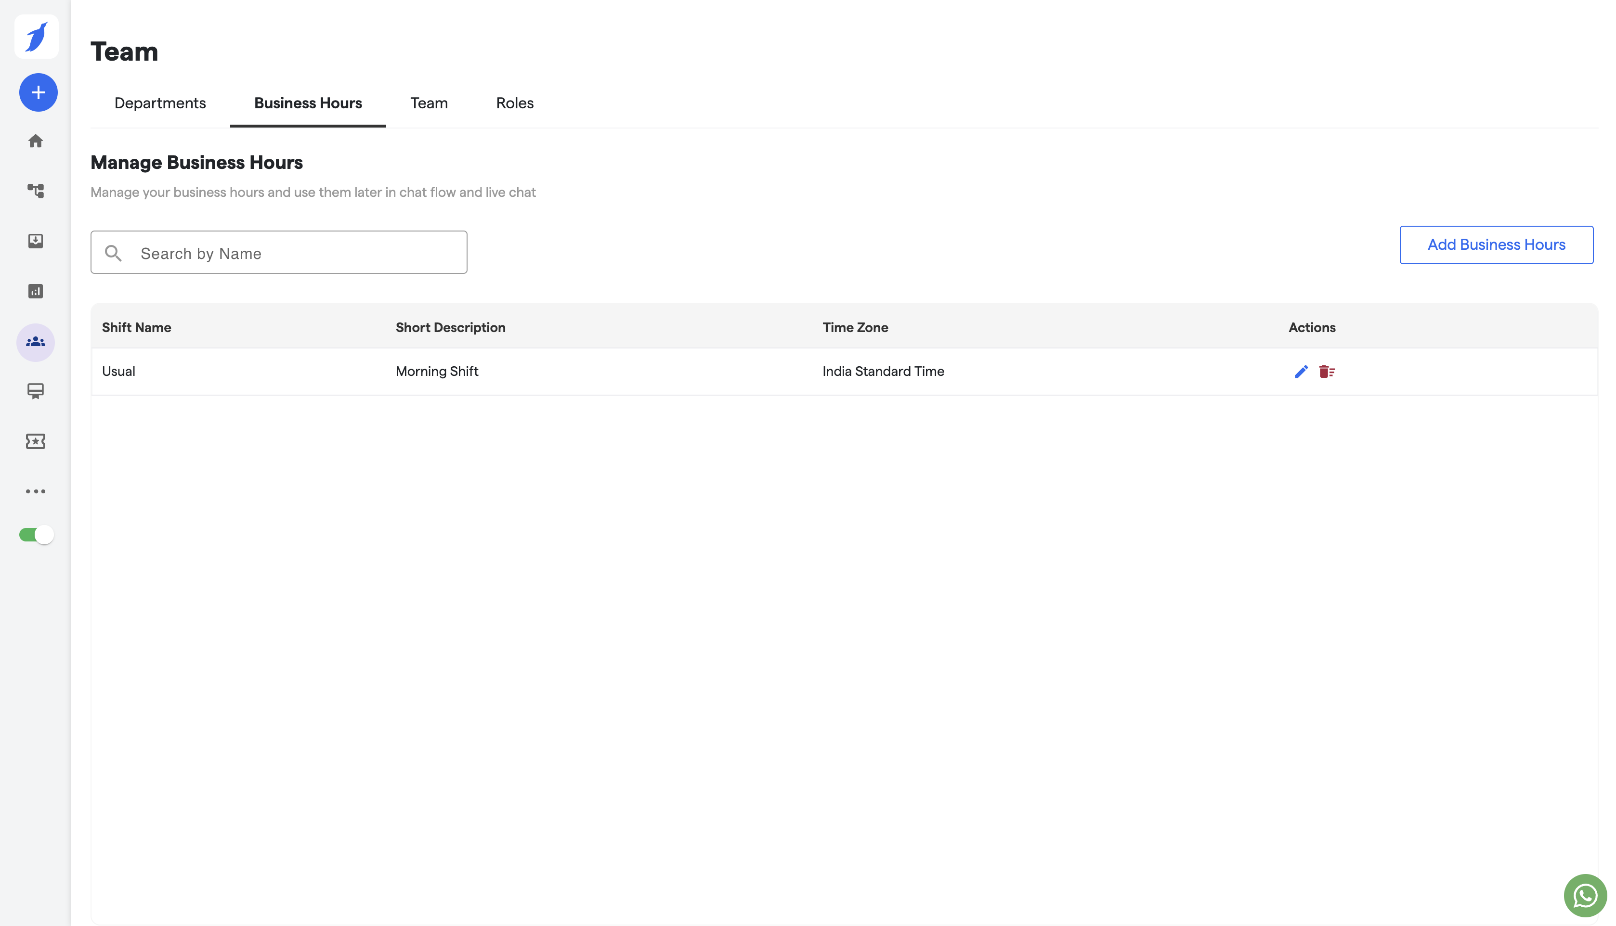
Task: Click the bird logo icon
Action: point(36,37)
